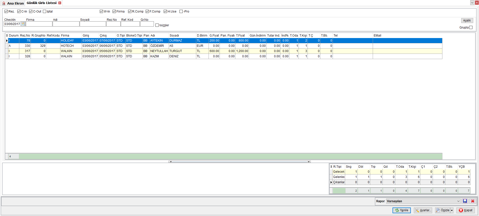Delete report layout with red X icon
The image size is (479, 216).
coord(473,201)
